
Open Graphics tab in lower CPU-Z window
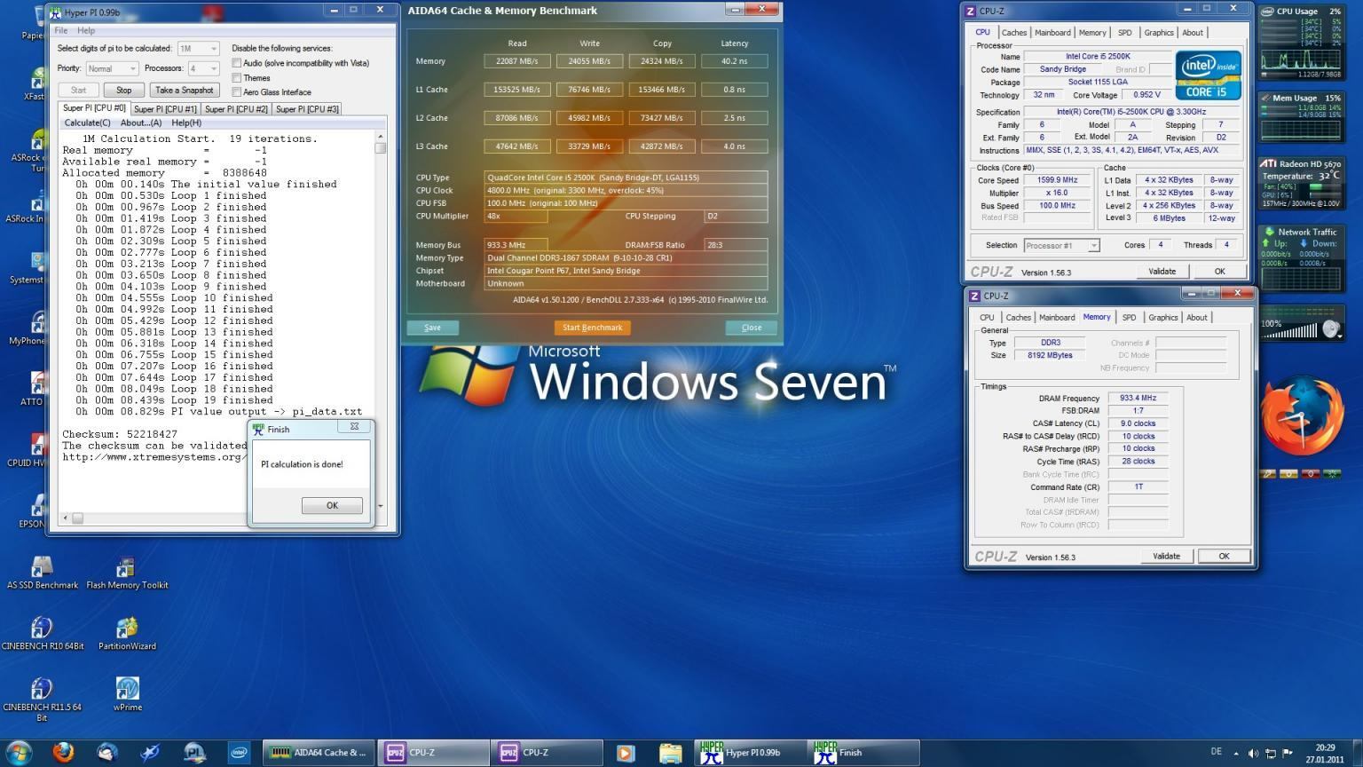1162,317
